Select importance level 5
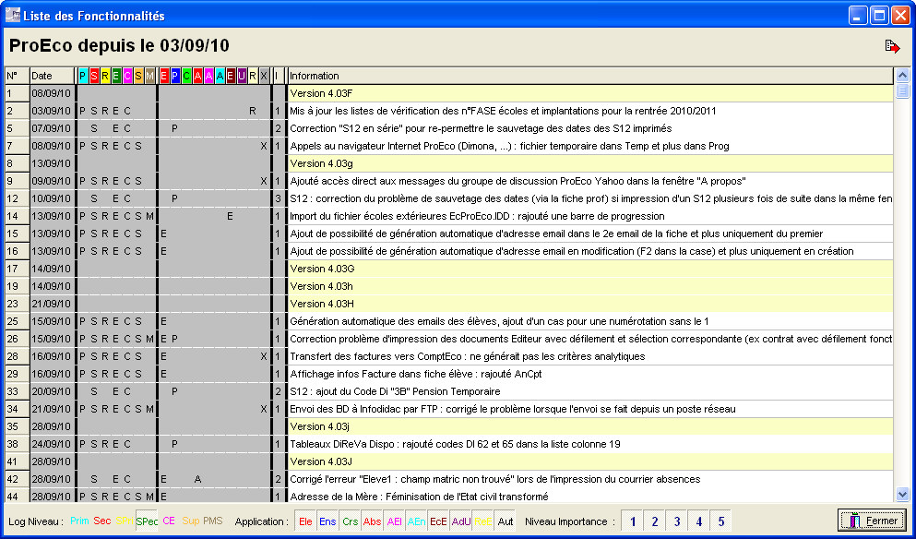 click(721, 521)
